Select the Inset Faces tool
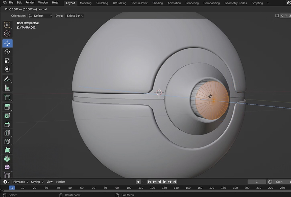Image resolution: width=291 pixels, height=197 pixels. [7, 116]
